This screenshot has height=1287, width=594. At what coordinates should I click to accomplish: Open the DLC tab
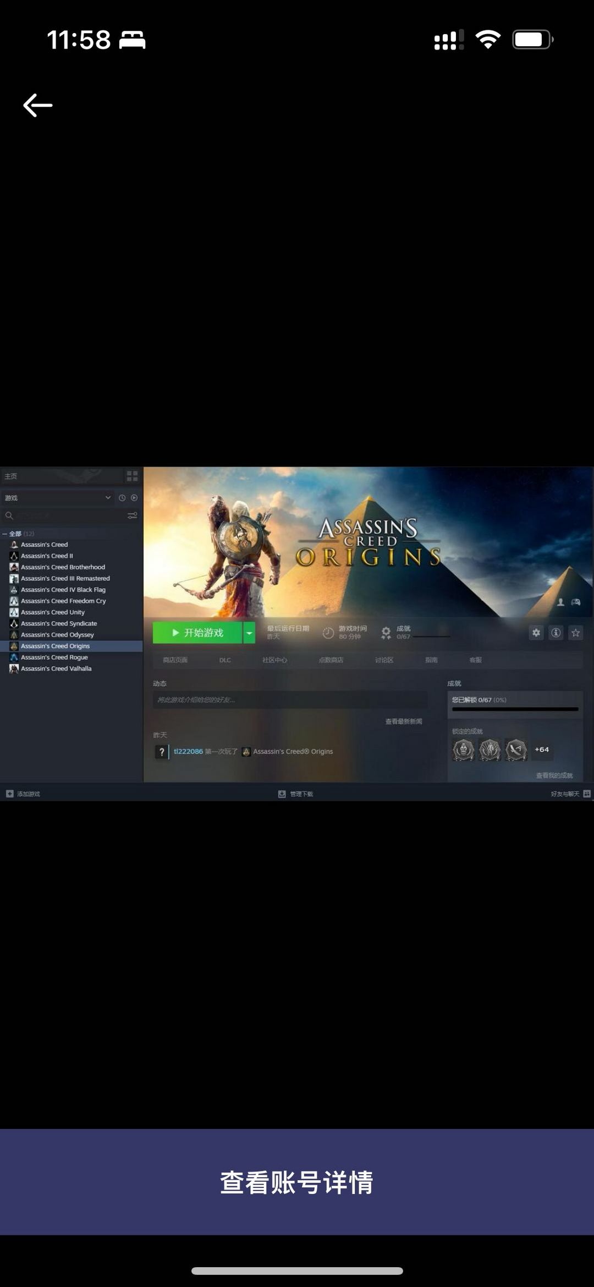coord(225,660)
